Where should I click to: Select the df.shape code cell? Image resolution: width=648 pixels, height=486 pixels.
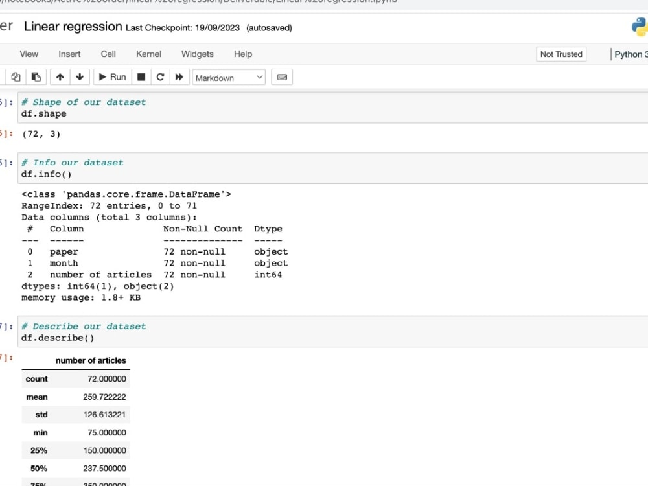pos(332,108)
